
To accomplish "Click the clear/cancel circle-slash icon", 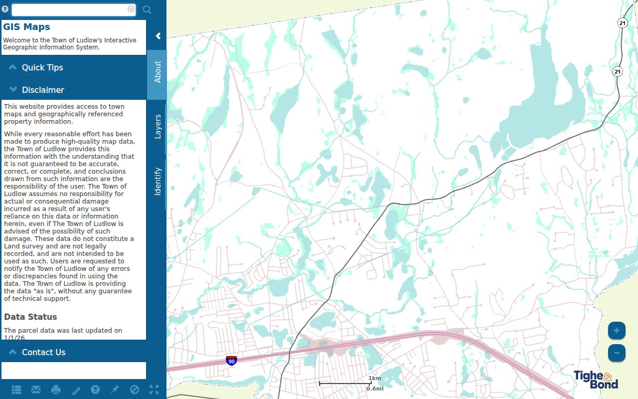I will pos(135,390).
